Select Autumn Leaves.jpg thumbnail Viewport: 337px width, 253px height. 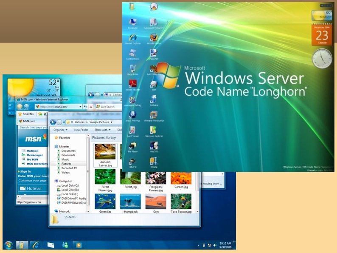point(105,155)
